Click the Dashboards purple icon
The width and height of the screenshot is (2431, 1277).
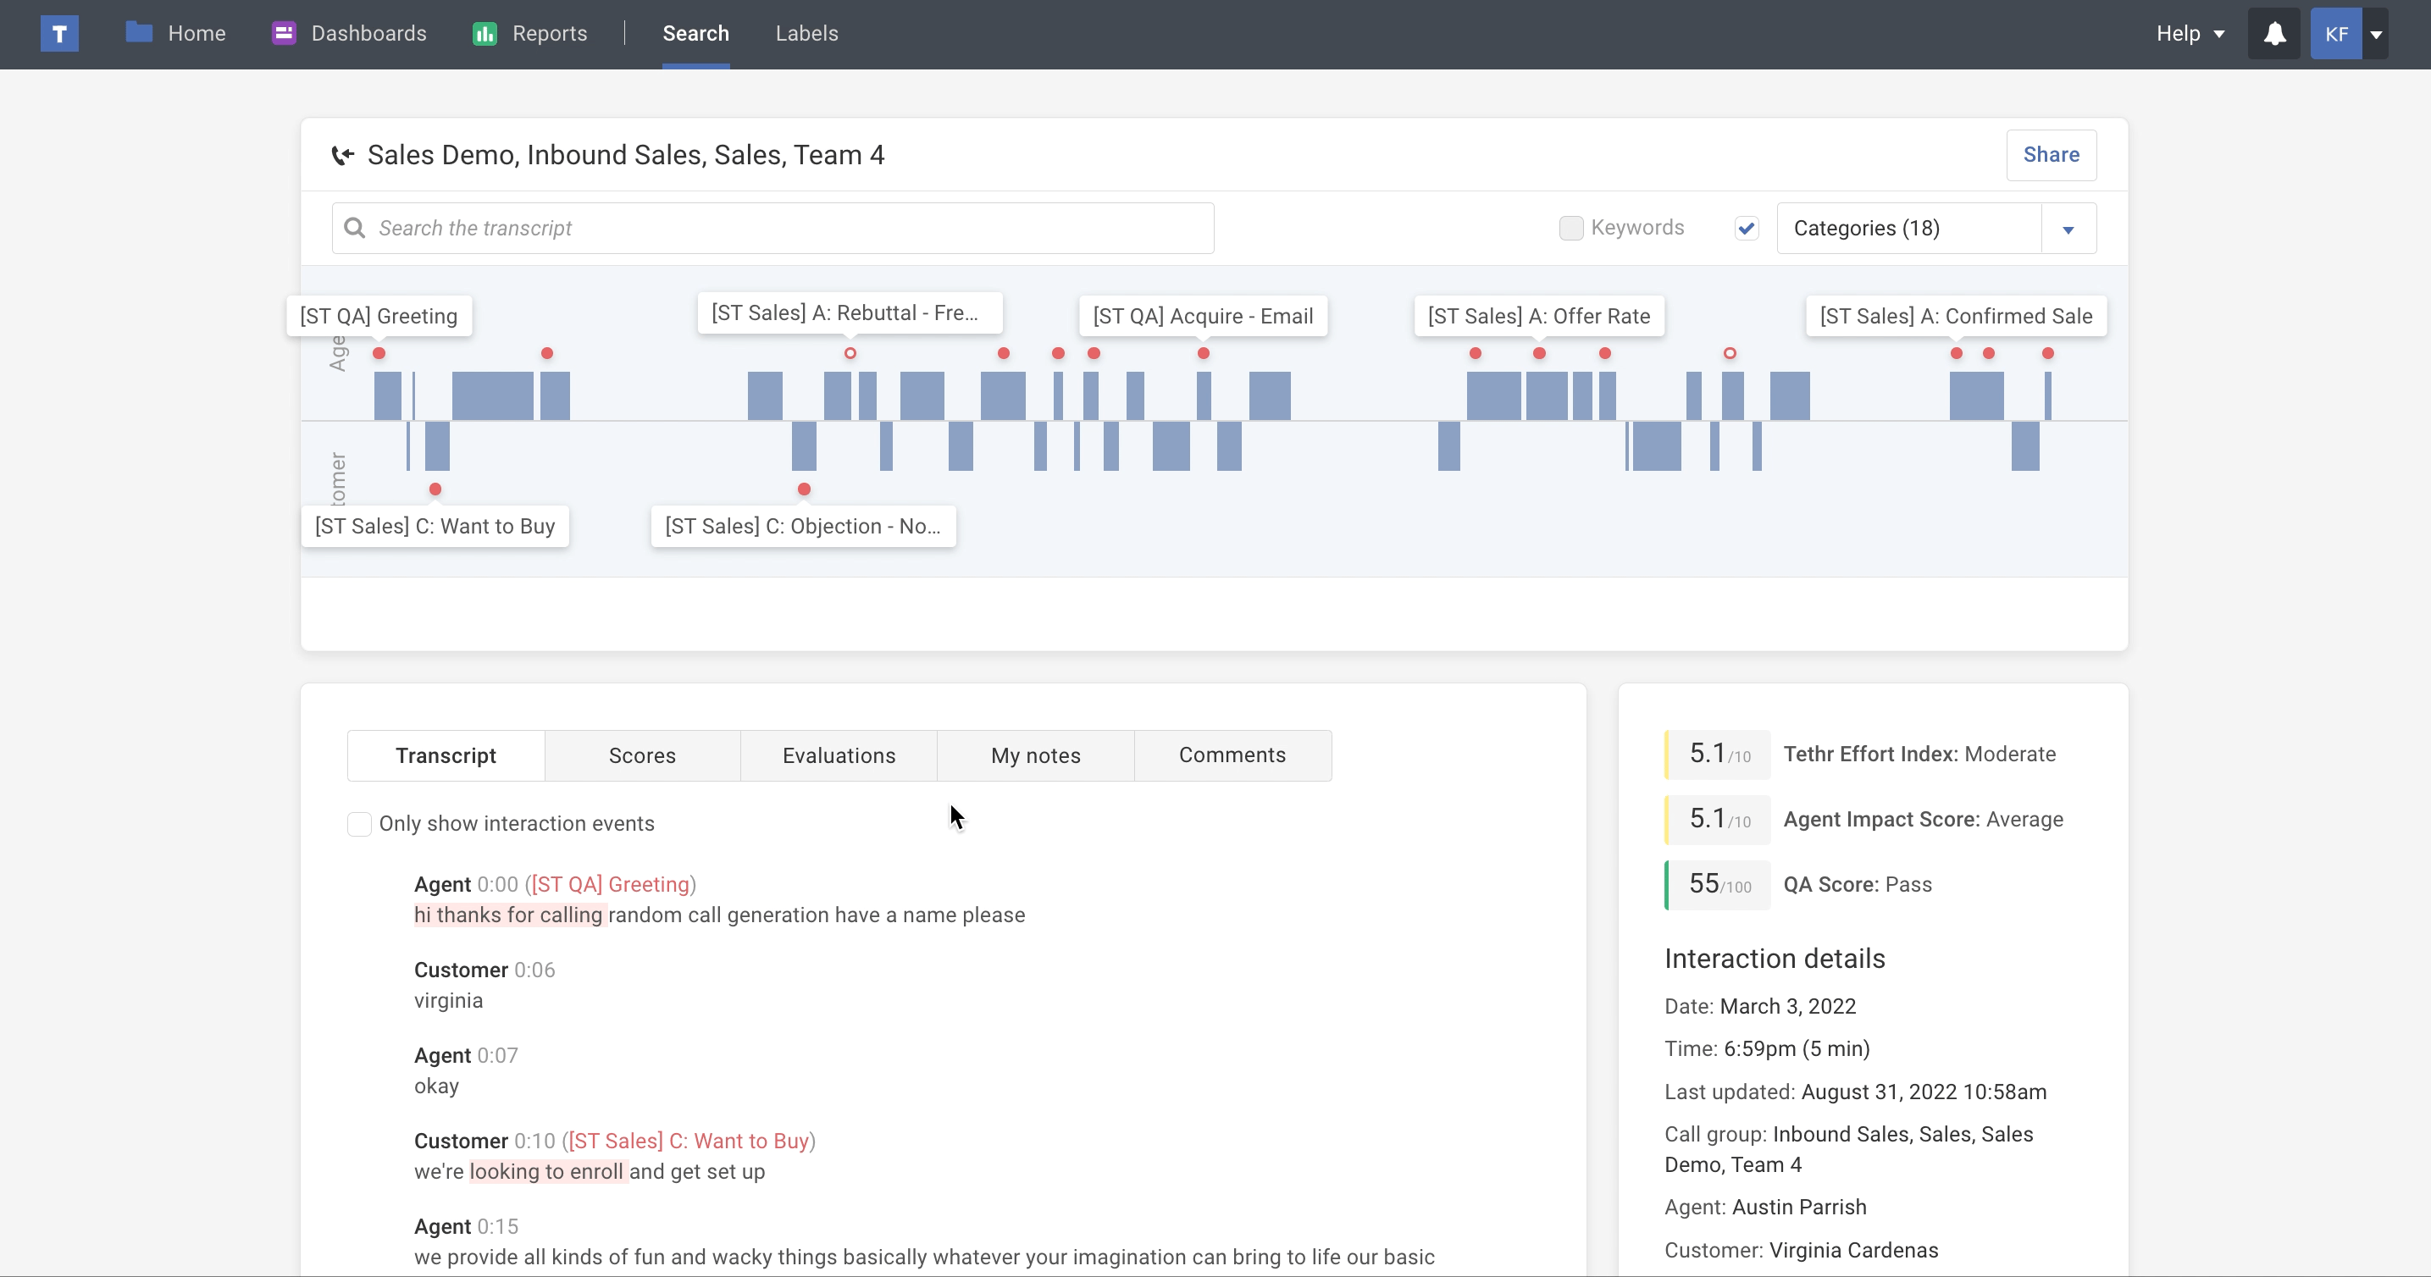tap(283, 33)
